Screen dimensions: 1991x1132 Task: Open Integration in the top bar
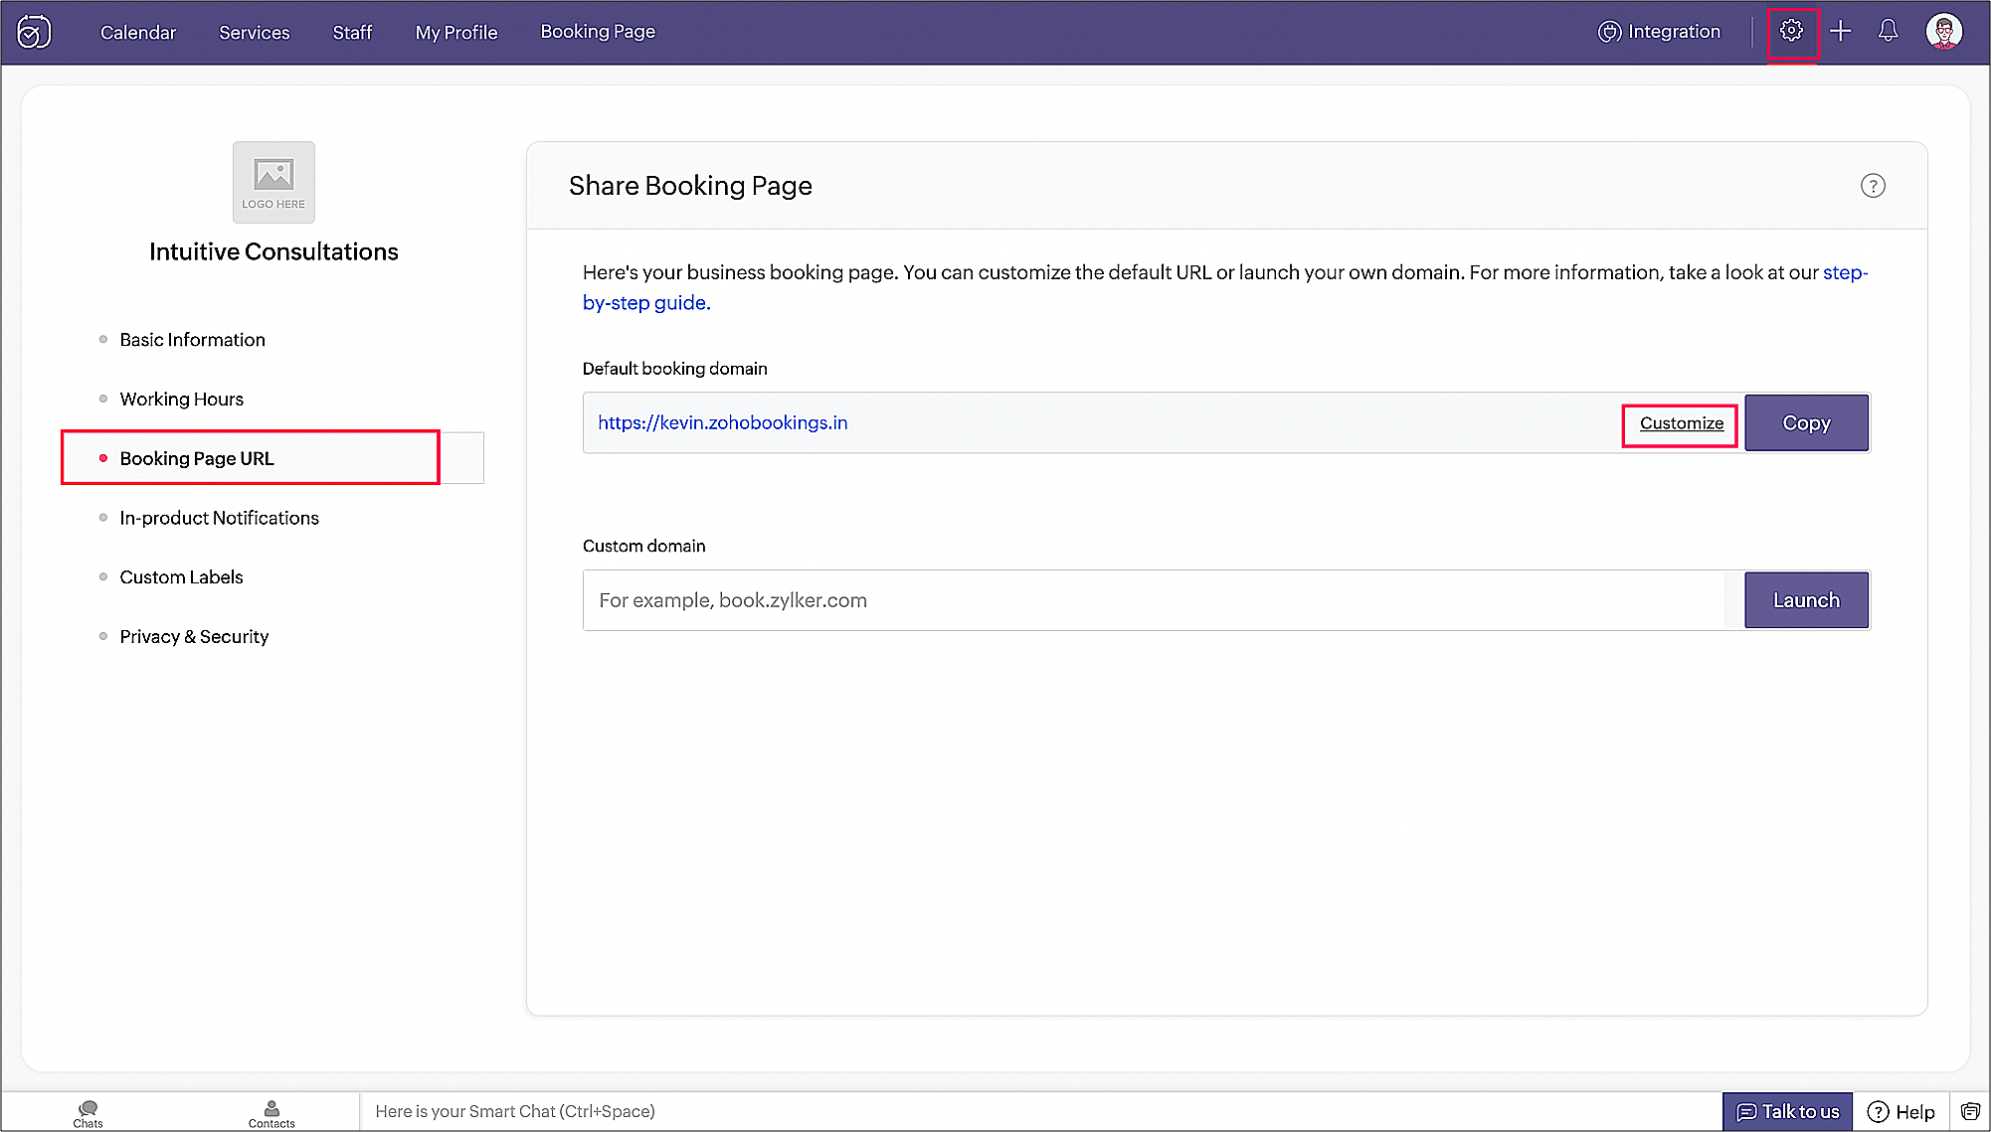1659,32
